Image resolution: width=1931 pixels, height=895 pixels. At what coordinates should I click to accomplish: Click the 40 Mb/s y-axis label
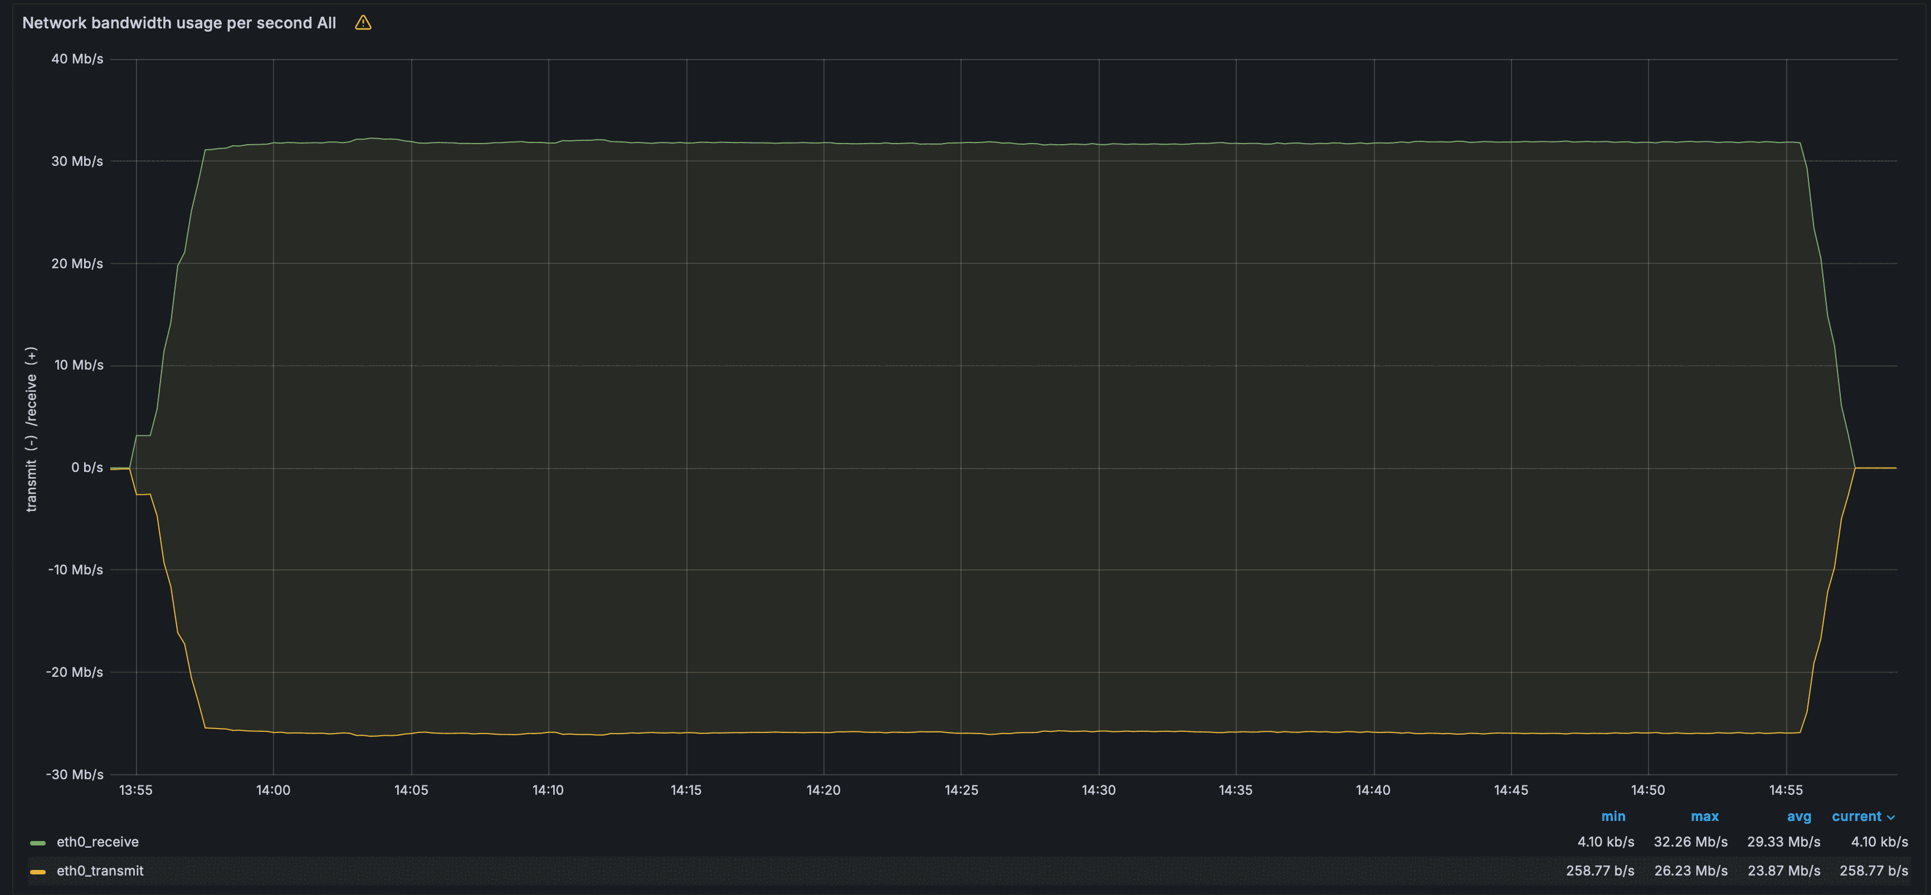click(x=77, y=59)
